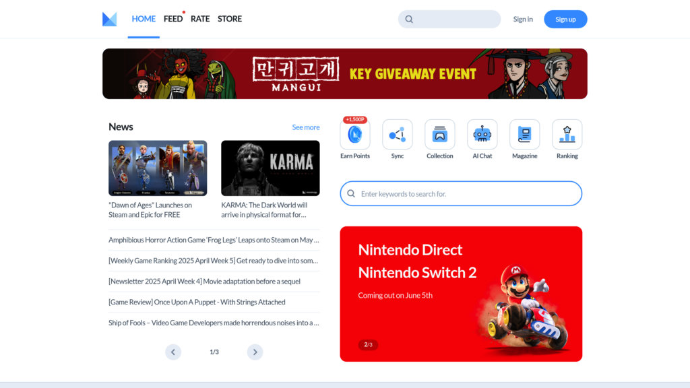Click the magnifier icon in header search

(409, 20)
